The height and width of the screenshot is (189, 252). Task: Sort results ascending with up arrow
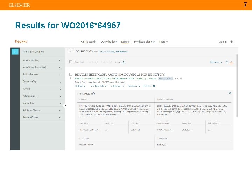227,62
